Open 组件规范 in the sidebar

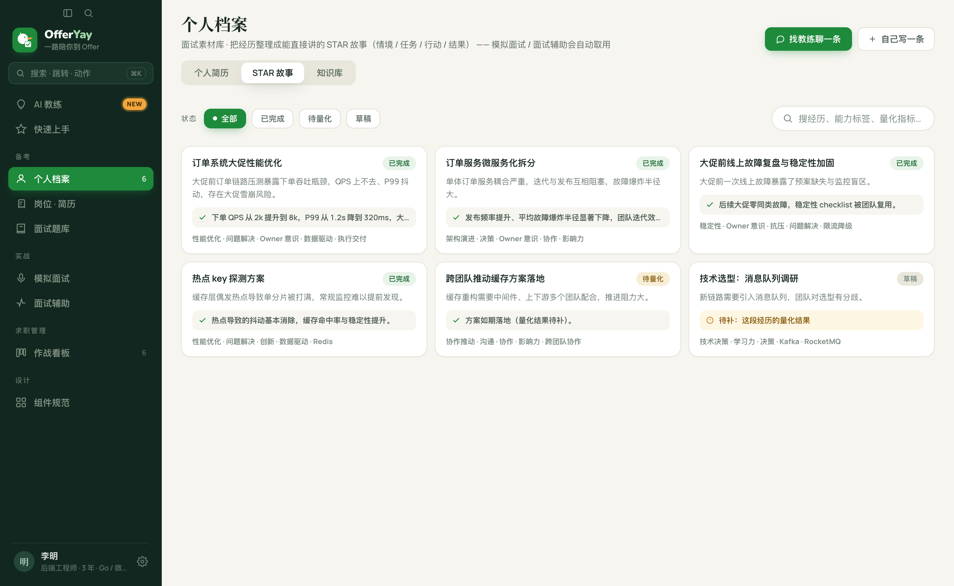click(x=81, y=402)
